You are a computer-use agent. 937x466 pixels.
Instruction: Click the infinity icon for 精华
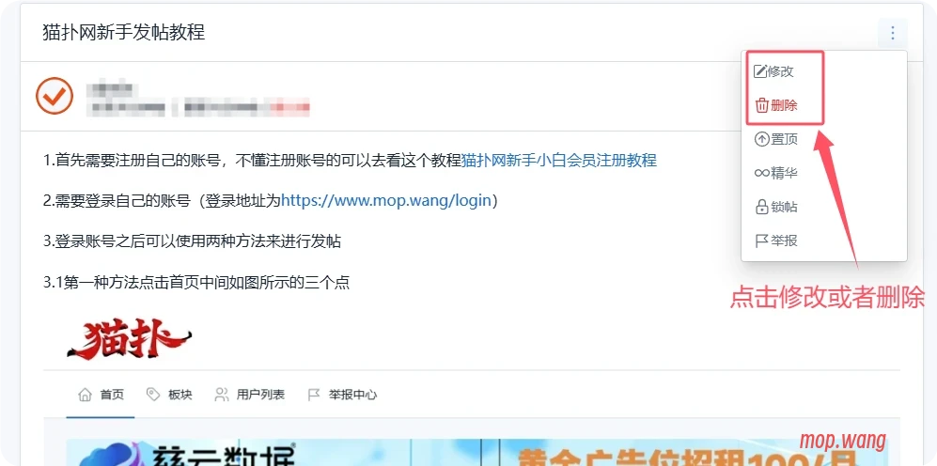point(761,173)
